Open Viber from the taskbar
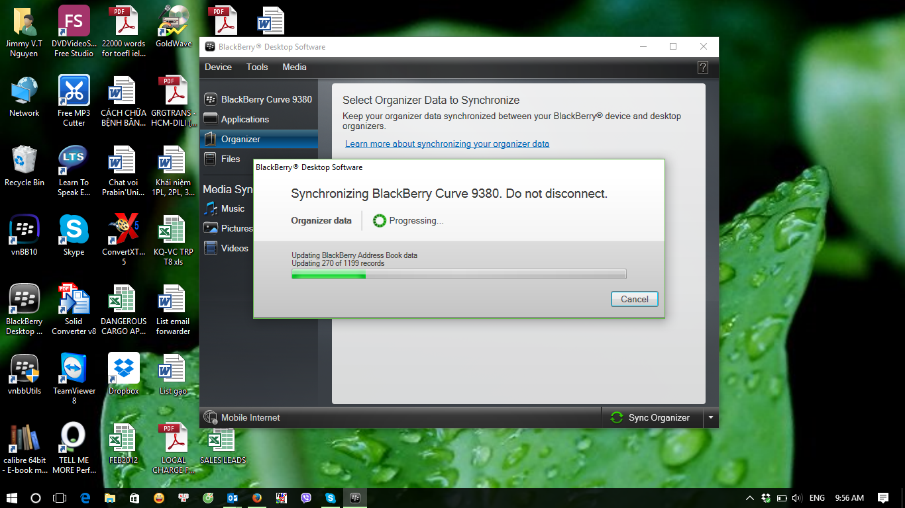 pos(306,497)
